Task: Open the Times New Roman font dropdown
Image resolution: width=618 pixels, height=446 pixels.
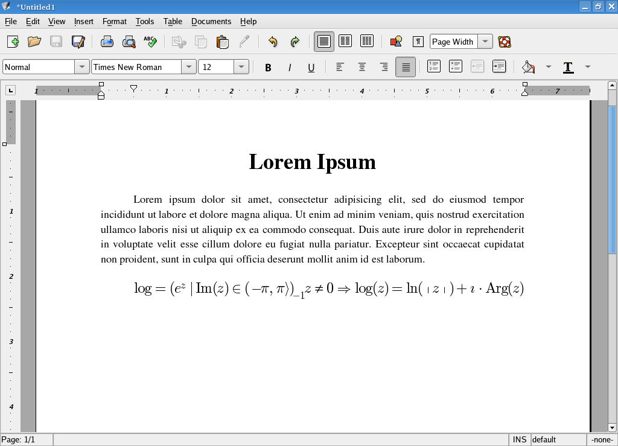Action: pyautogui.click(x=189, y=67)
